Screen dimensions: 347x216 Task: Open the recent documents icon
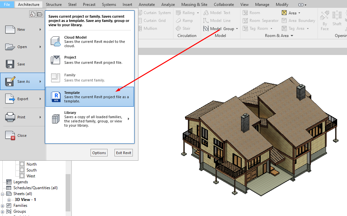point(33,14)
